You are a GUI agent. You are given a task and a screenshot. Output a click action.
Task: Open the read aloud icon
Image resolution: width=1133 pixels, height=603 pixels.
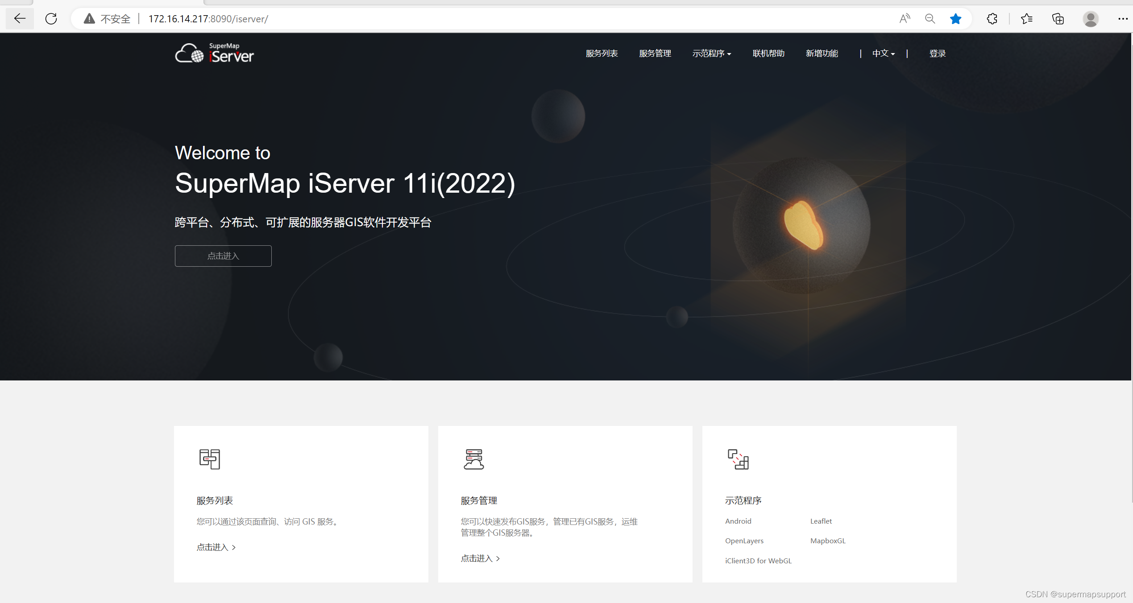[x=905, y=19]
